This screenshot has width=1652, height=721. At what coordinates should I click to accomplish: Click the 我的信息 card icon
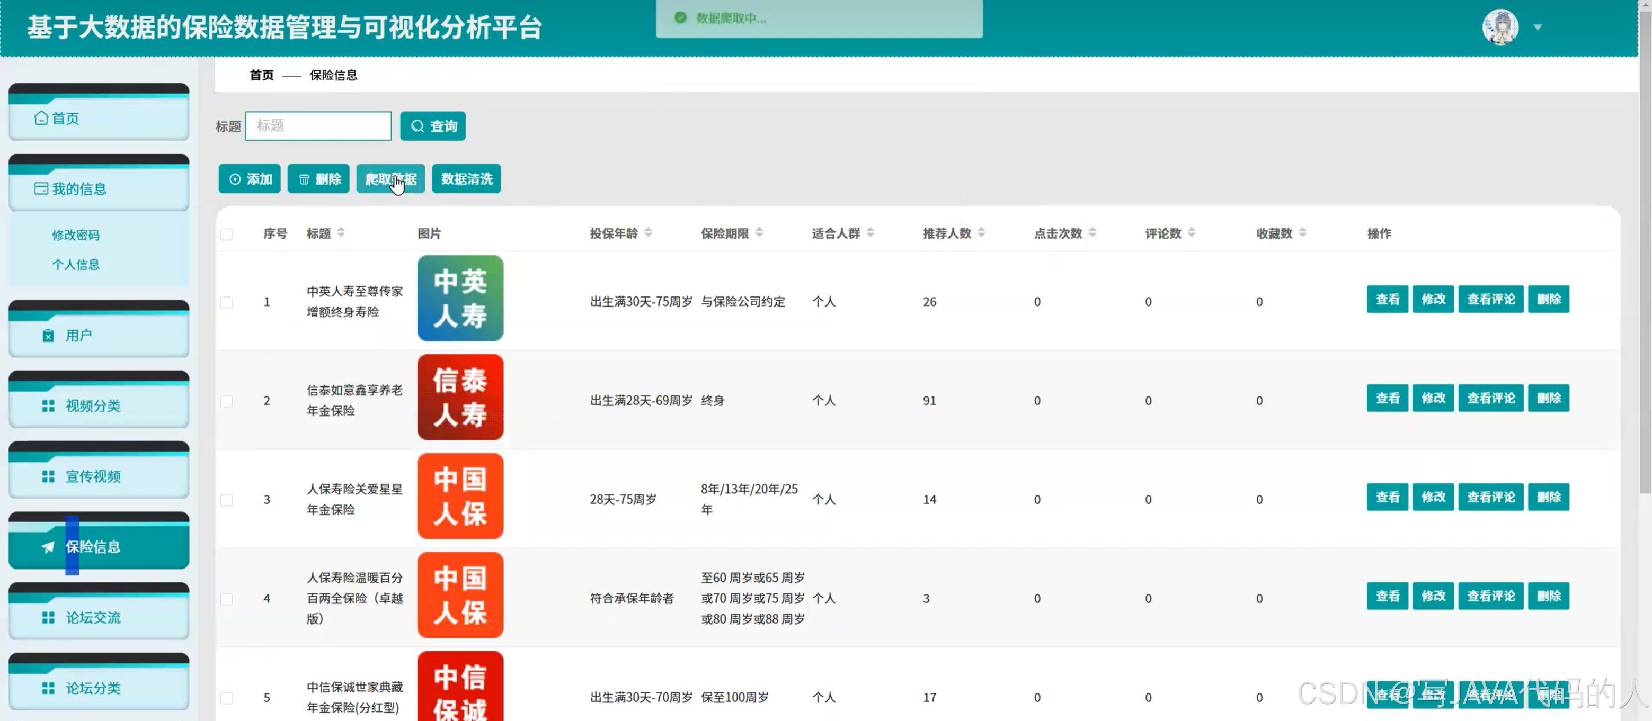point(41,188)
